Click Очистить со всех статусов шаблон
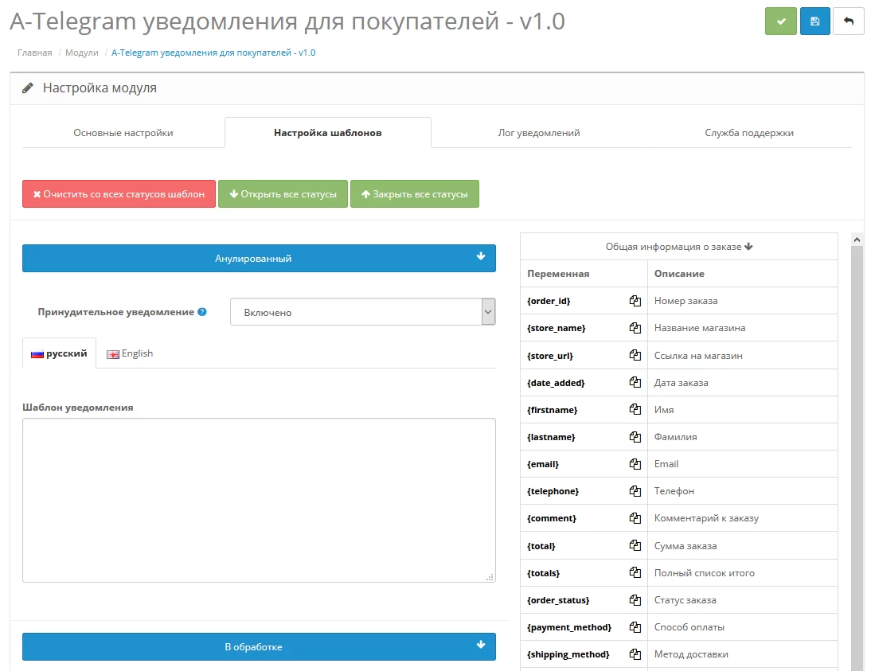Screen dimensions: 871x671 [x=119, y=194]
